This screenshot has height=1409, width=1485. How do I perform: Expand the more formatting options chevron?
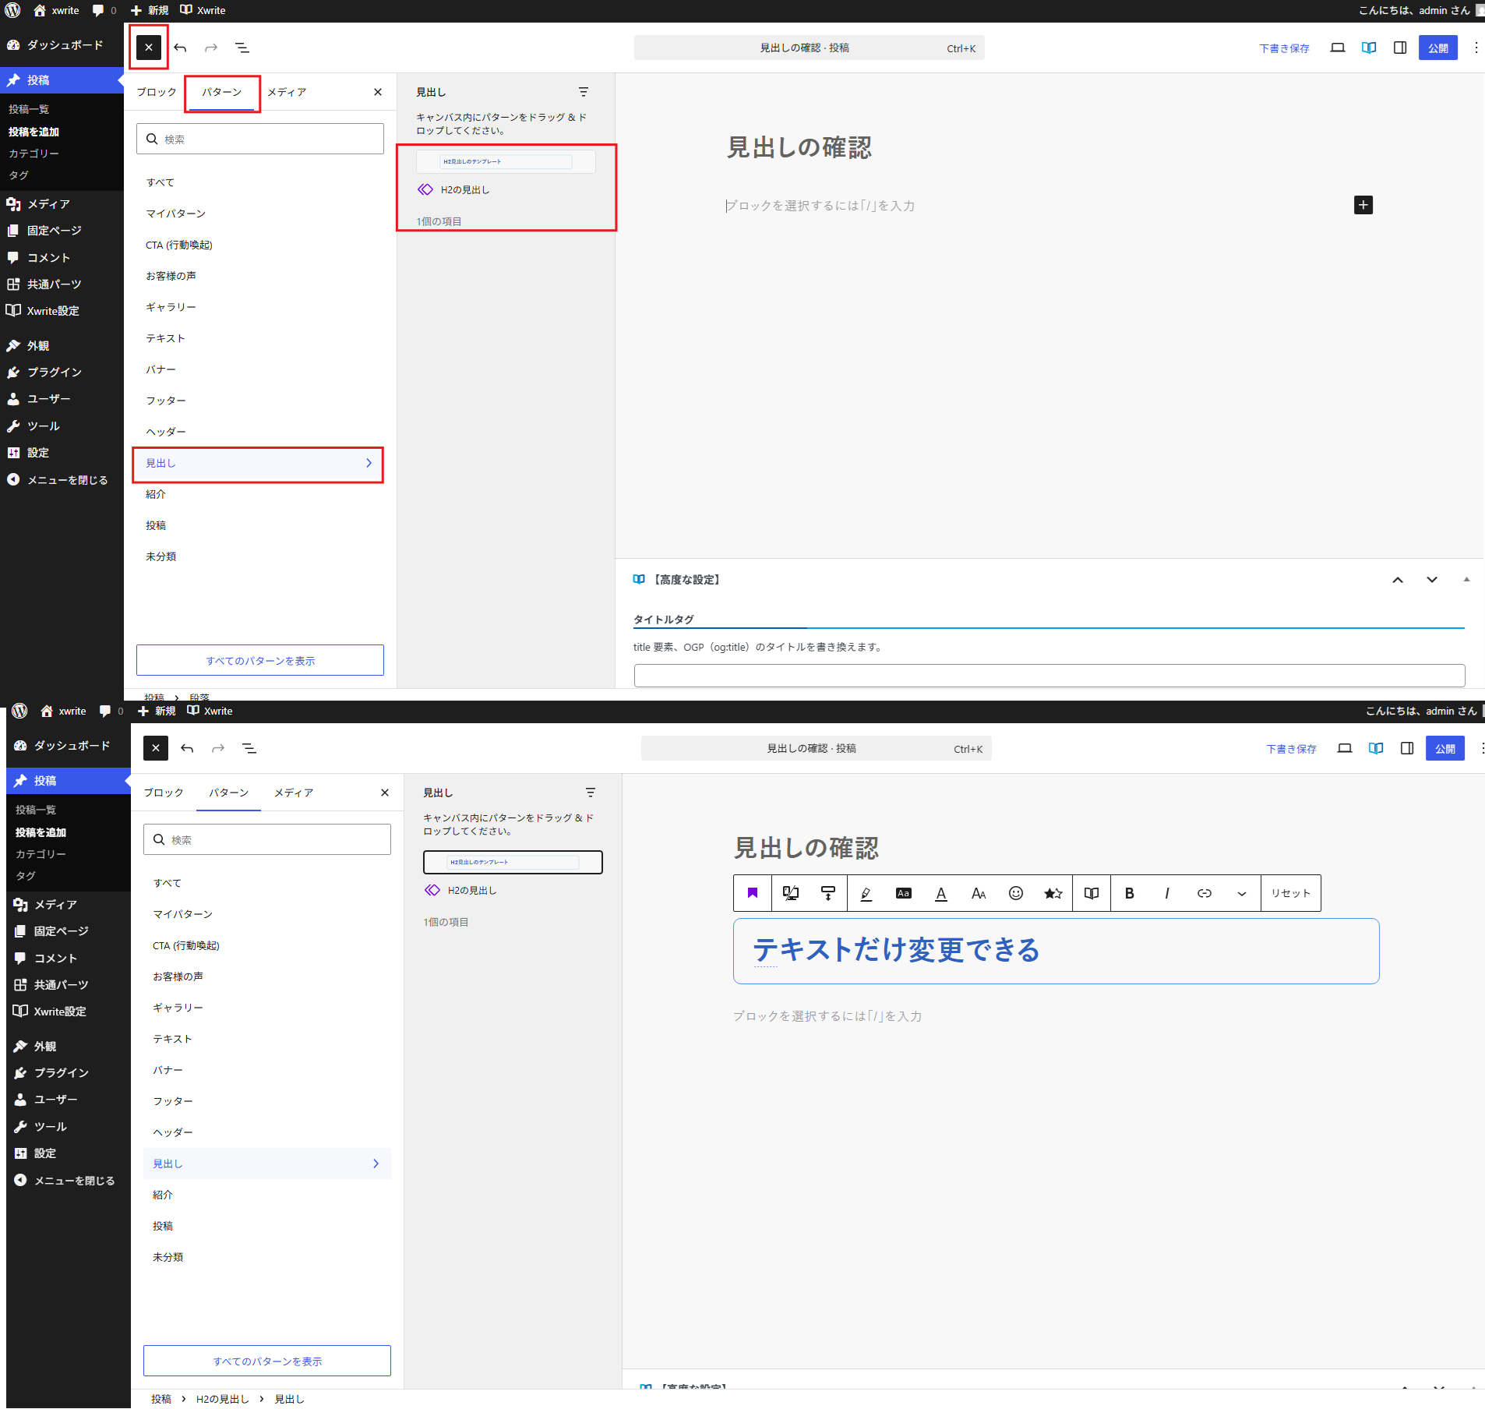pos(1242,893)
